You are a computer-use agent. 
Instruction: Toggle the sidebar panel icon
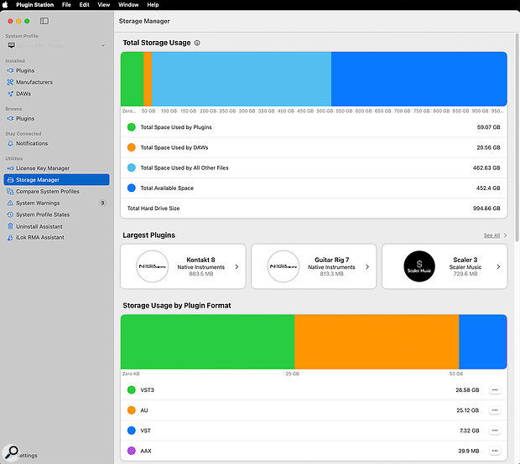44,21
